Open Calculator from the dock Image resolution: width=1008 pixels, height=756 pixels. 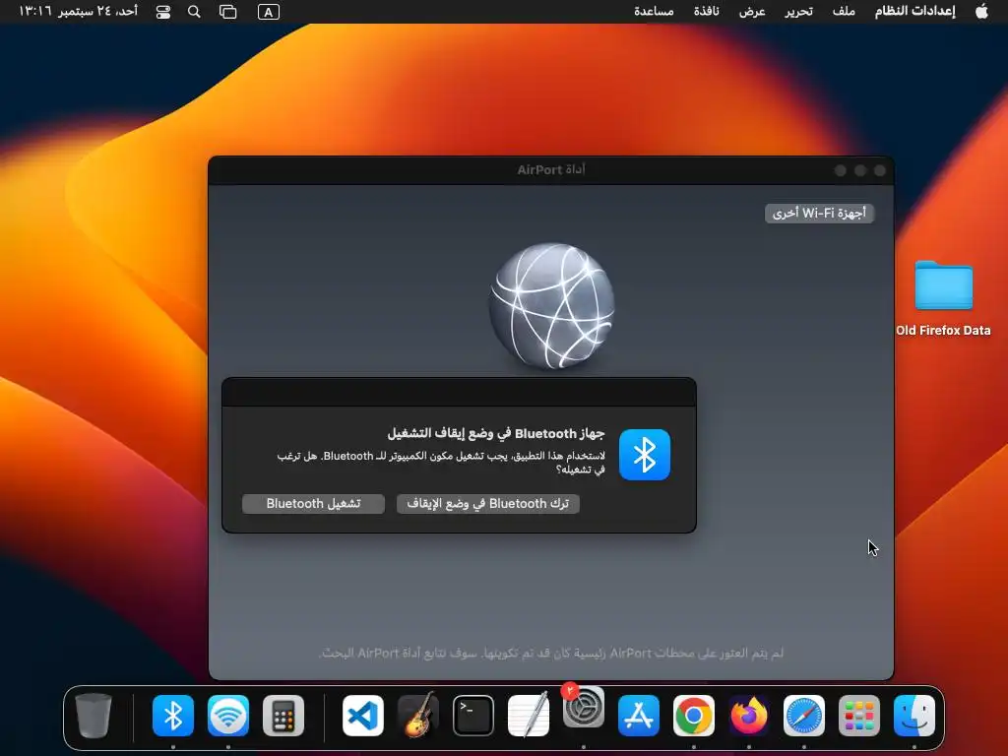[x=283, y=716]
